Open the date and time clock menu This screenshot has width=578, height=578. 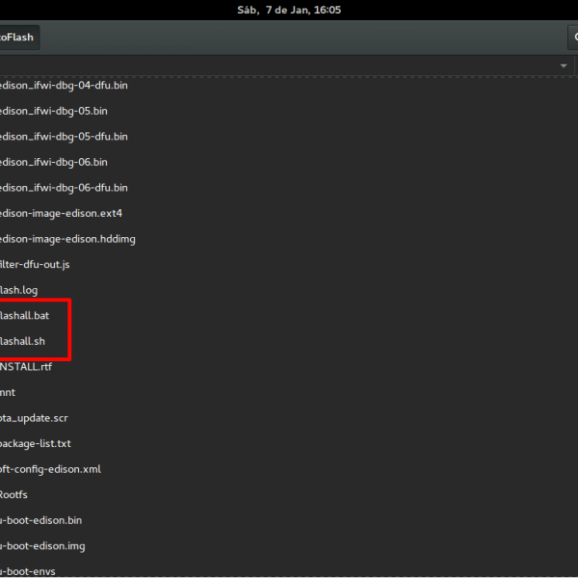(289, 10)
